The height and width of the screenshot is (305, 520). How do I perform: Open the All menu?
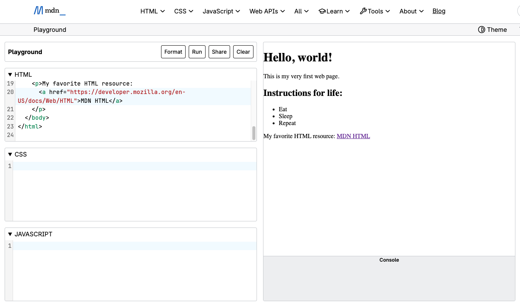(301, 11)
